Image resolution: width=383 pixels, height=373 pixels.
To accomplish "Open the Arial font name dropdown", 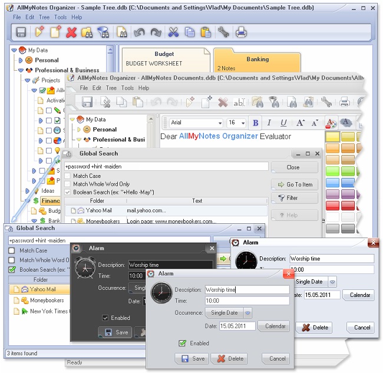I will (x=220, y=123).
